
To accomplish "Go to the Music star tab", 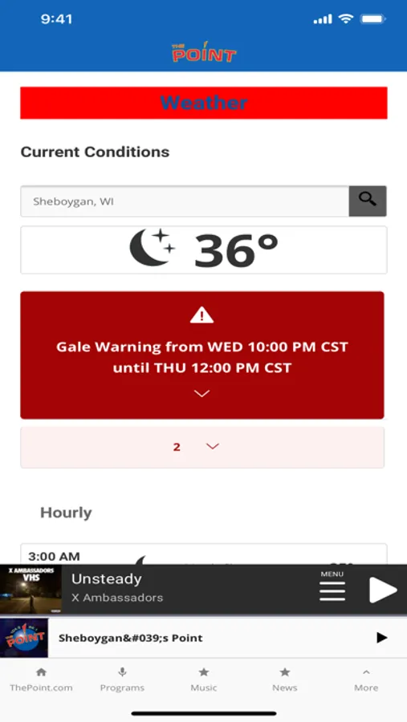I will tap(204, 680).
